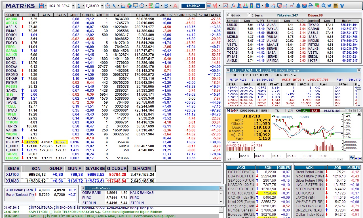Click the GERCEKLESEN TUM ISLEMLER title bar

coord(294,70)
